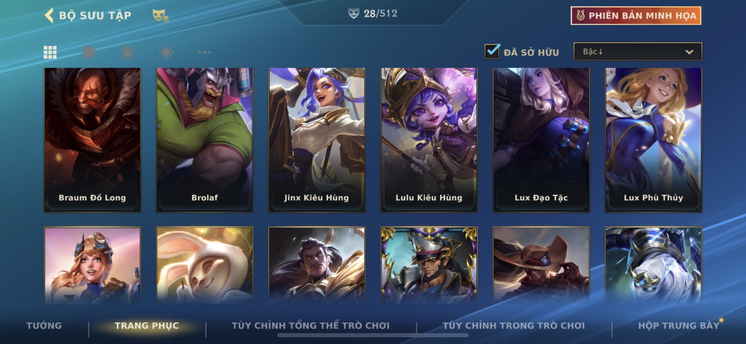746x344 pixels.
Task: Select the diamond rarity filter icon
Action: (x=166, y=52)
